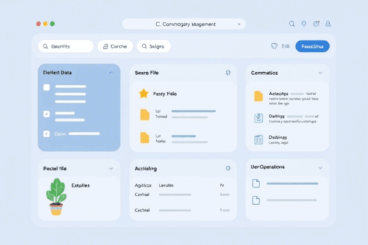The height and width of the screenshot is (245, 368).
Task: Open the Acthiving panel gear settings
Action: click(228, 168)
